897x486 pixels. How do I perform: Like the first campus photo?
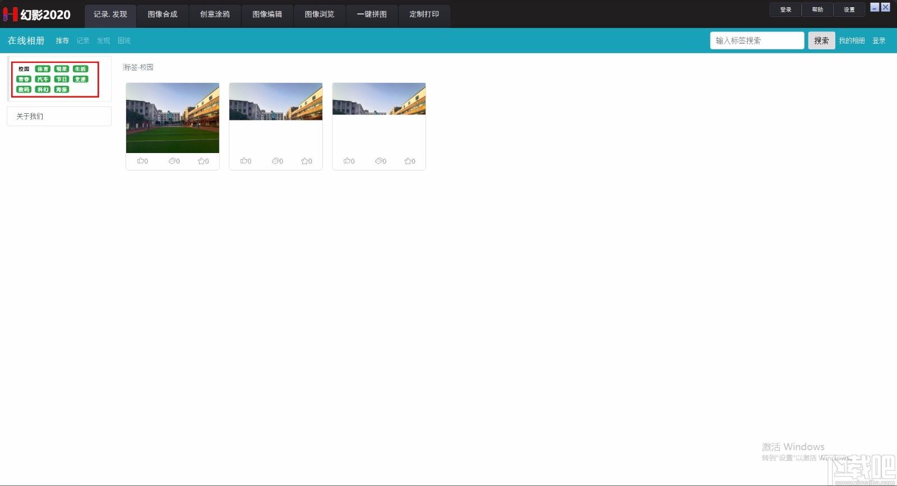pyautogui.click(x=142, y=161)
